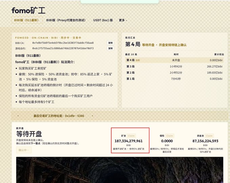Claim the 矿池 balance
The height and width of the screenshot is (183, 230).
(x=131, y=136)
